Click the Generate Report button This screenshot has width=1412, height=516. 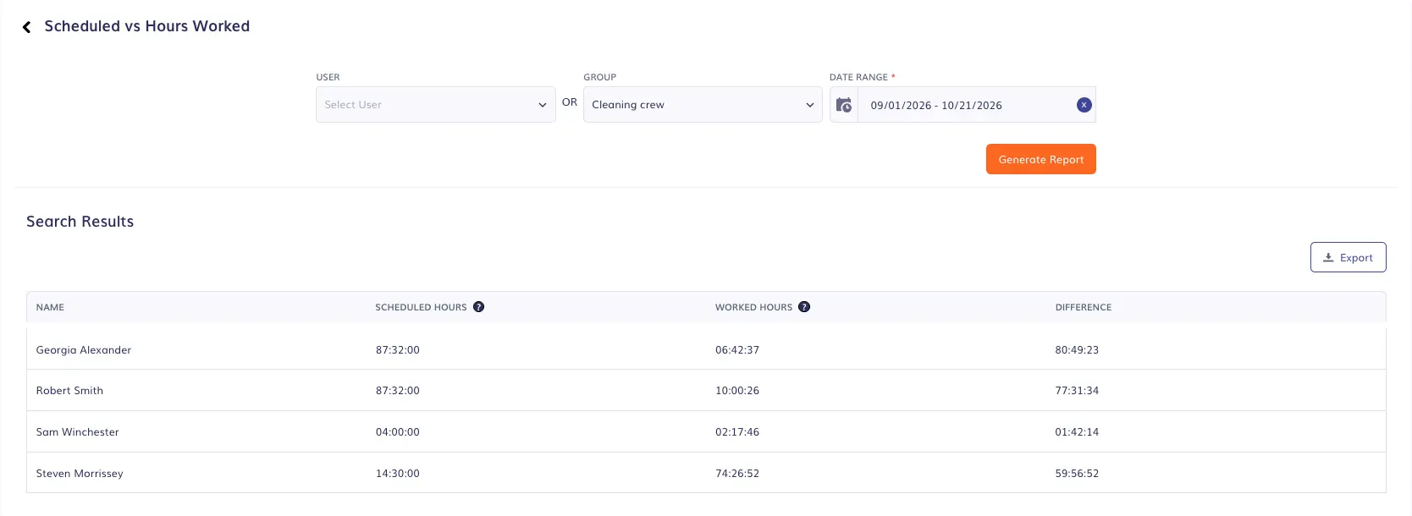pos(1041,159)
